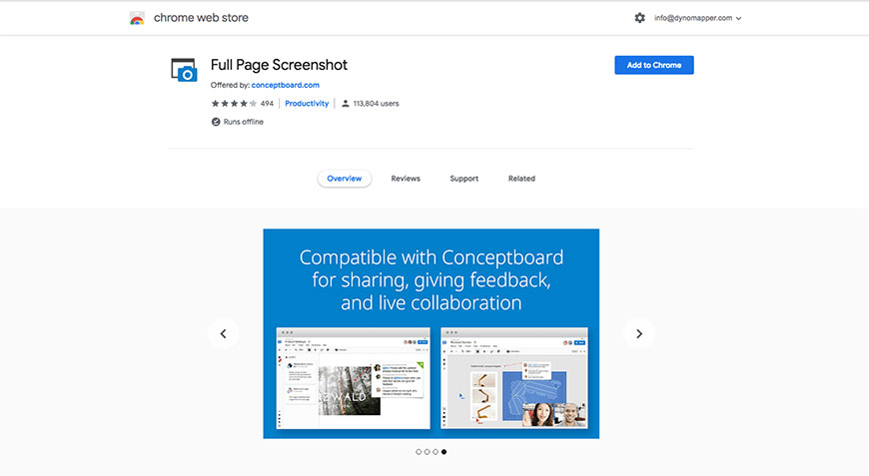
Task: Click the Chrome Web Store rainbow logo
Action: click(x=137, y=18)
